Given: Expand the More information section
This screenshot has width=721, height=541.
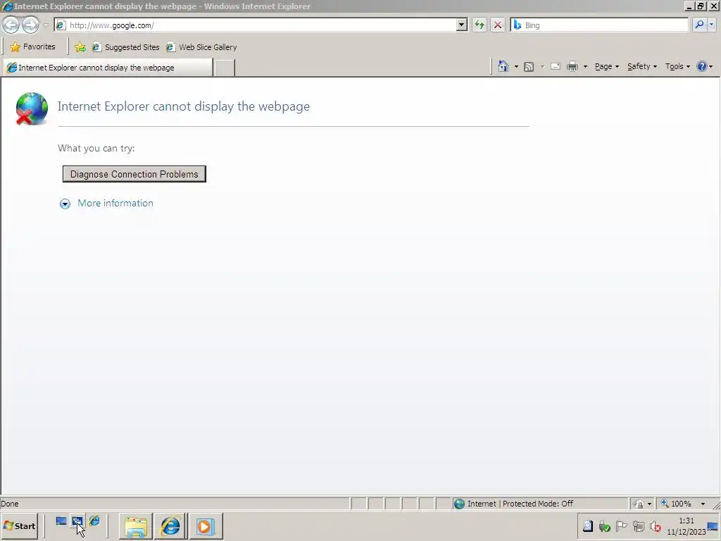Looking at the screenshot, I should click(115, 203).
